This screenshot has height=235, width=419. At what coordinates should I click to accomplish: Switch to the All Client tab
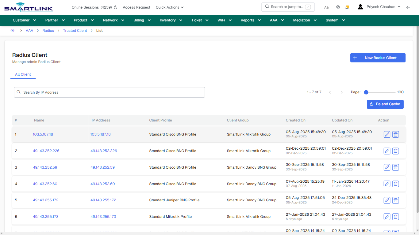[23, 74]
